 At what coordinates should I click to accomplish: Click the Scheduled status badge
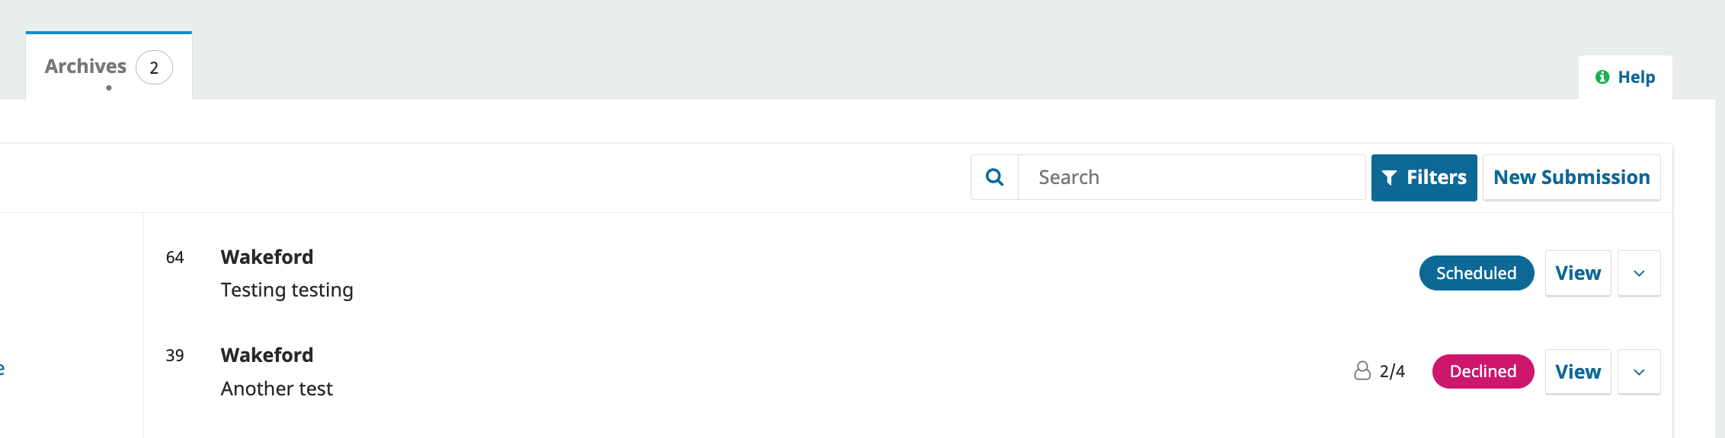tap(1476, 273)
